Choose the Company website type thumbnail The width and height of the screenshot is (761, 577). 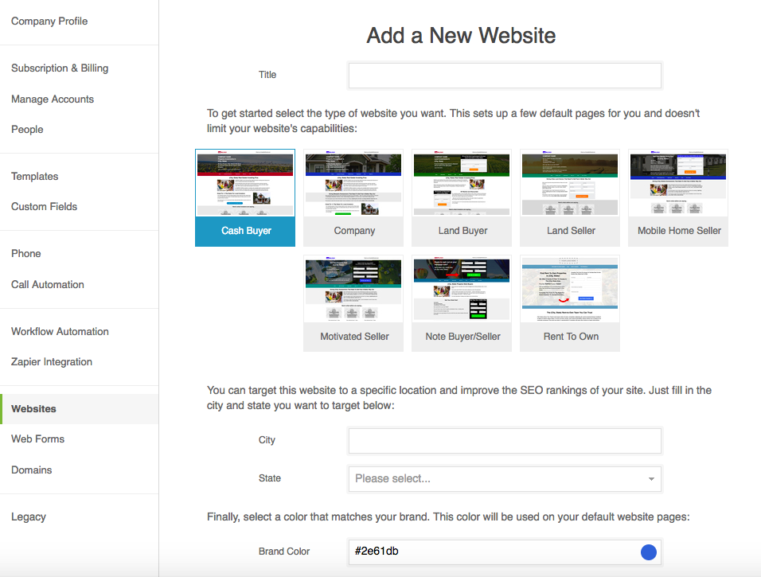354,197
